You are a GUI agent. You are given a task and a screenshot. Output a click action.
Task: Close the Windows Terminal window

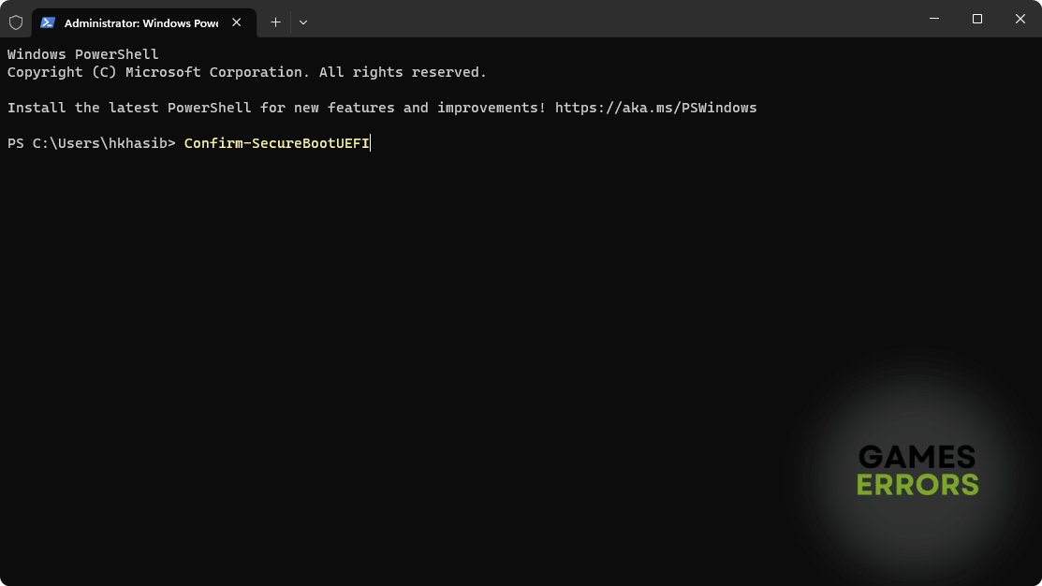point(1020,19)
